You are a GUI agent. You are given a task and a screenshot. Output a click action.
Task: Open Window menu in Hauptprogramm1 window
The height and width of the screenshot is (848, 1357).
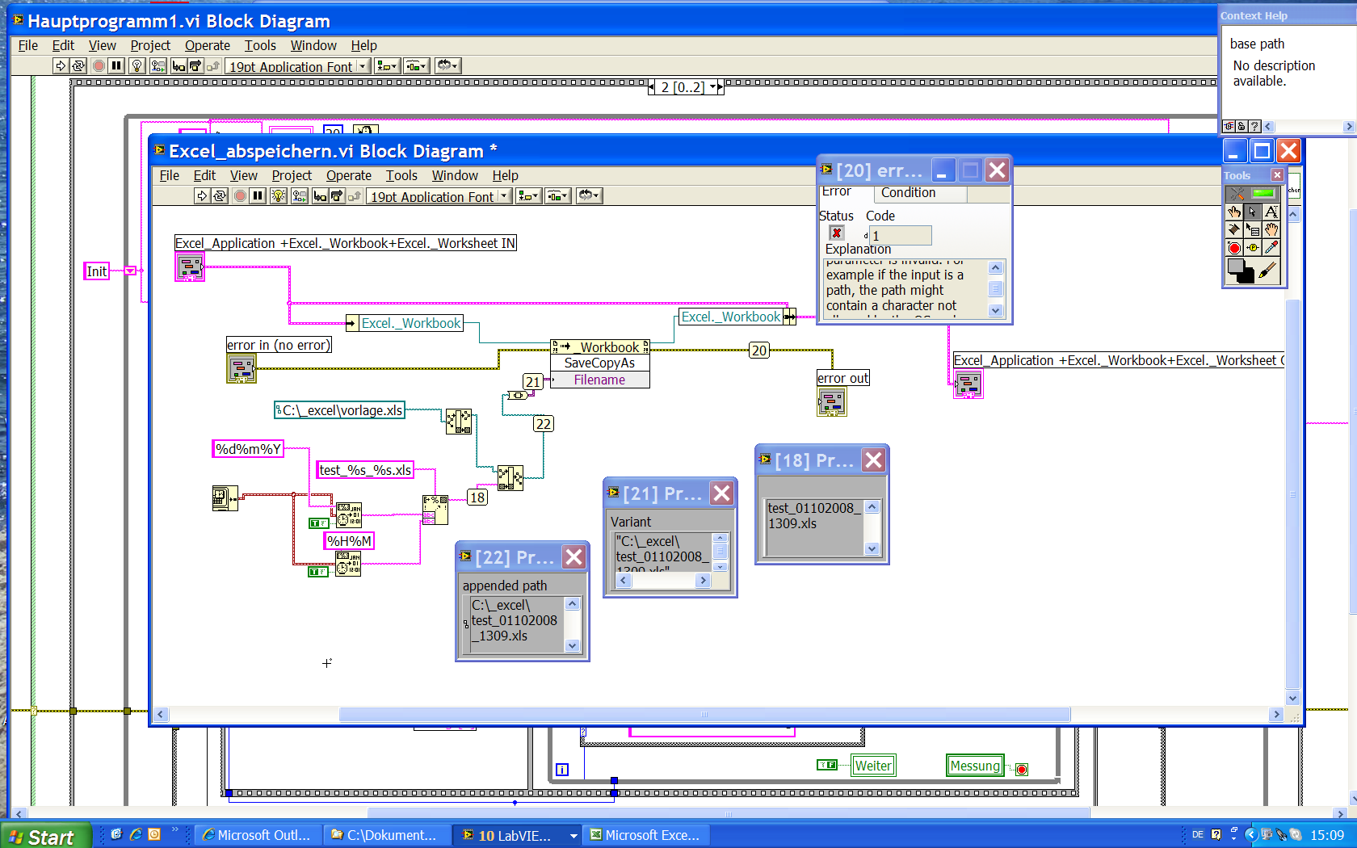pos(313,45)
